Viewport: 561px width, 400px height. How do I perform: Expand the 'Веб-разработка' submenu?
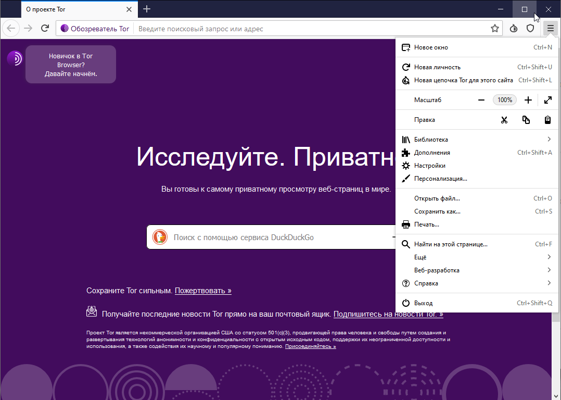click(x=477, y=270)
